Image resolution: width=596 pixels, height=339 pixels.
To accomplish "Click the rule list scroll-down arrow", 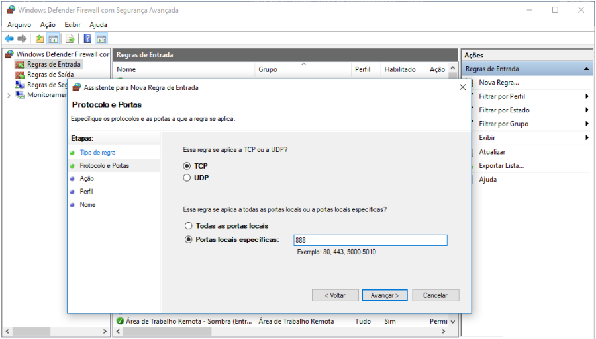I will (453, 322).
